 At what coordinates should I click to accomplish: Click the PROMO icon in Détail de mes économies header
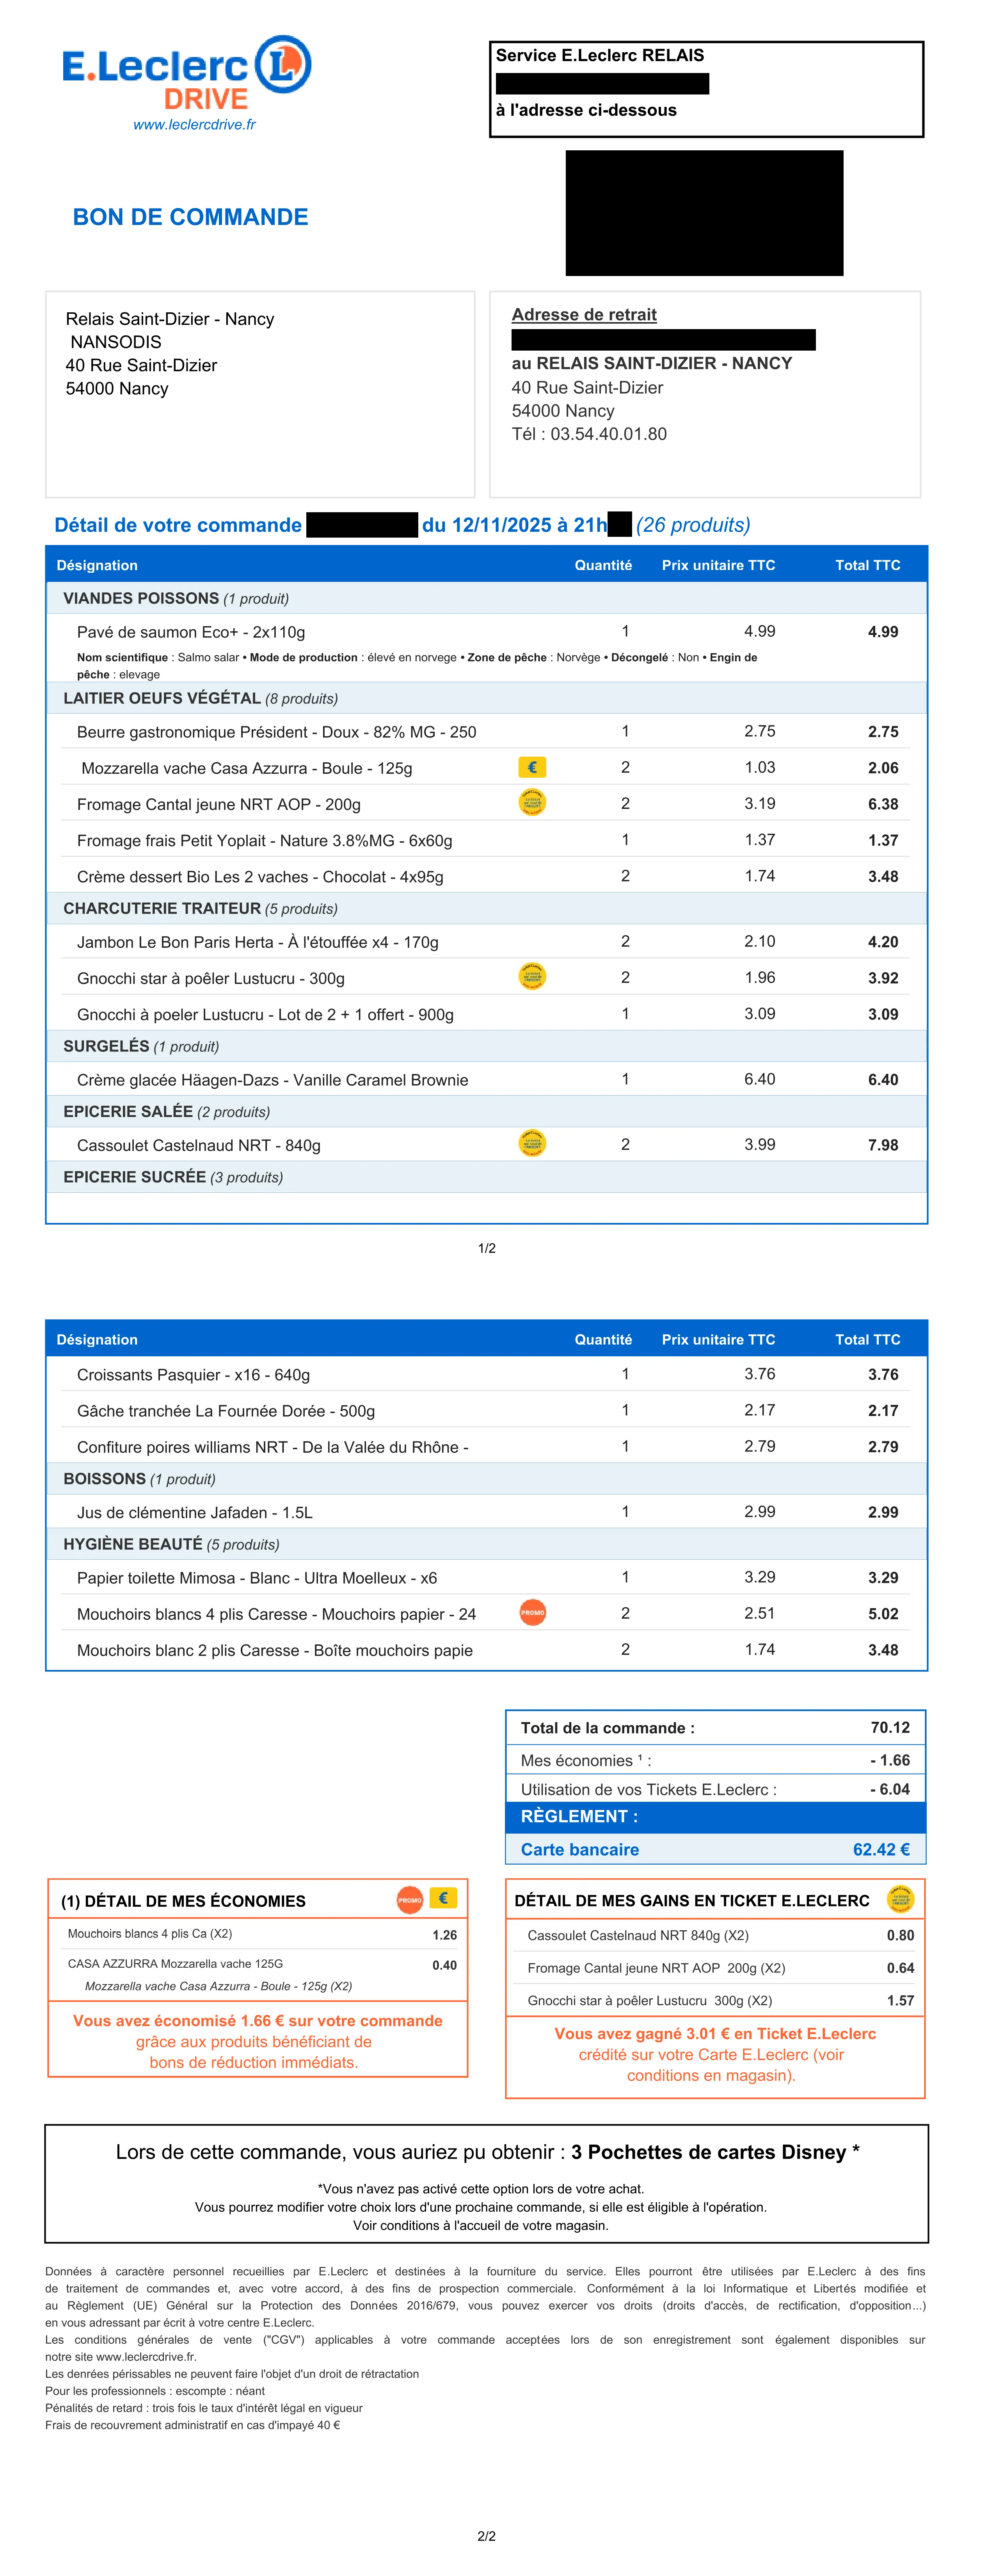[410, 1900]
